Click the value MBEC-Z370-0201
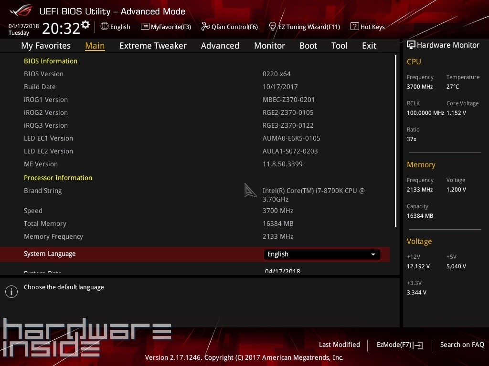The height and width of the screenshot is (366, 489). click(289, 100)
